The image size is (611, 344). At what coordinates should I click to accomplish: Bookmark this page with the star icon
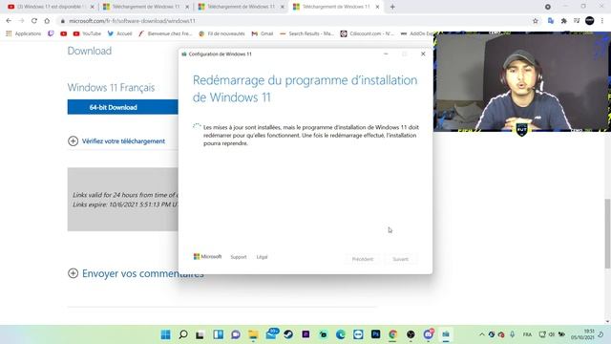(x=536, y=21)
